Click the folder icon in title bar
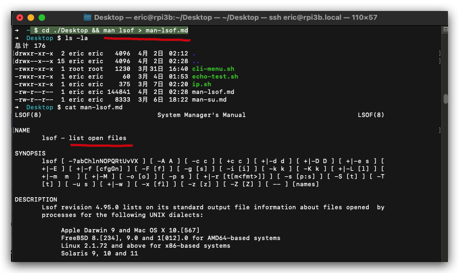459x273 pixels. tap(88, 18)
